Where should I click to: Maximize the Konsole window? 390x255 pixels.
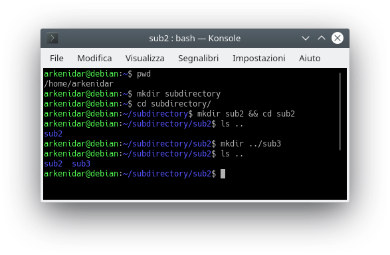click(322, 38)
